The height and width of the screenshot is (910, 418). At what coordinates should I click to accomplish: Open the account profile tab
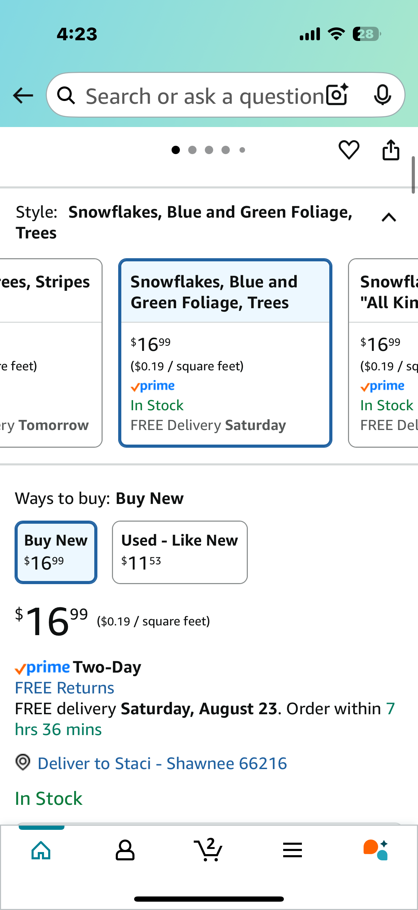[x=125, y=850]
